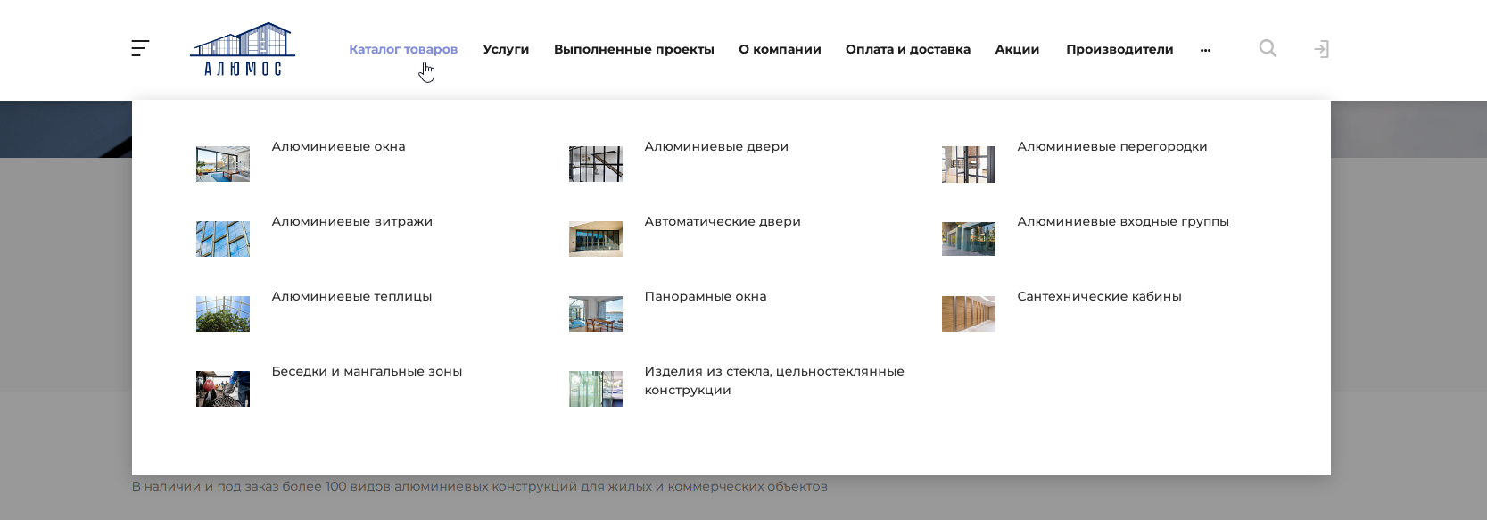Open Беседки и мангальные зоны link
Screen dimensions: 1487x520
(367, 371)
